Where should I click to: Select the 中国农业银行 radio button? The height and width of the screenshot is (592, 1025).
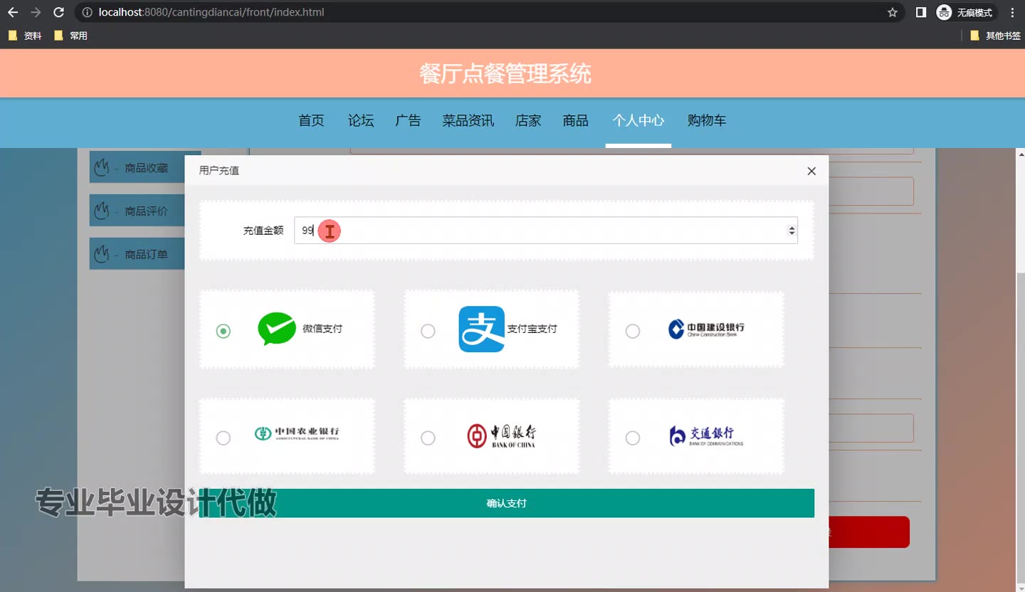[224, 438]
